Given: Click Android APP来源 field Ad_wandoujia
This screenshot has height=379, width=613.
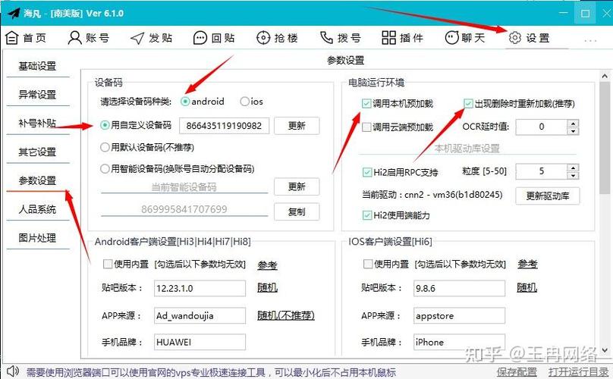Looking at the screenshot, I should pyautogui.click(x=200, y=315).
